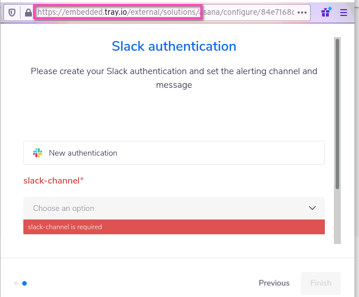
Task: Open the tracking protection shield icon
Action: (12, 13)
